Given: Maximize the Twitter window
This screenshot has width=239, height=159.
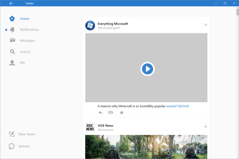Looking at the screenshot, I should (x=225, y=3).
